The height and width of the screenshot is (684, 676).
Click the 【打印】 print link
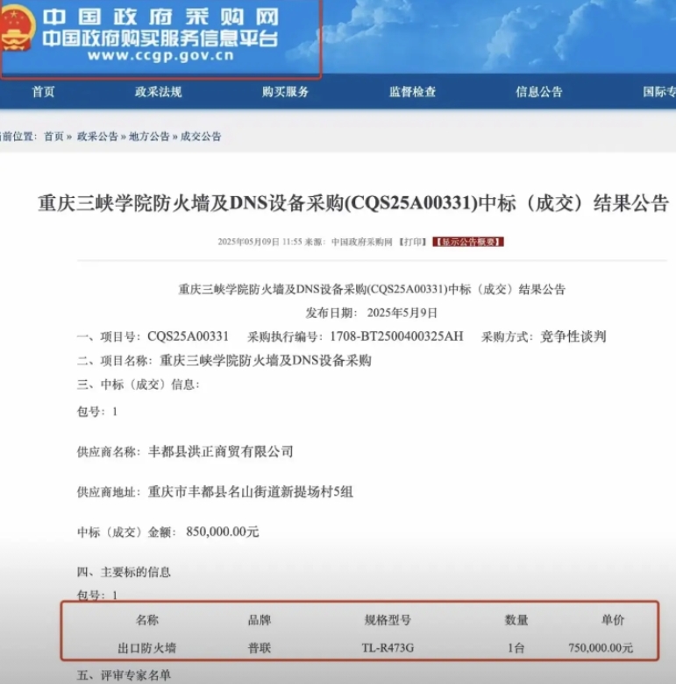click(413, 242)
